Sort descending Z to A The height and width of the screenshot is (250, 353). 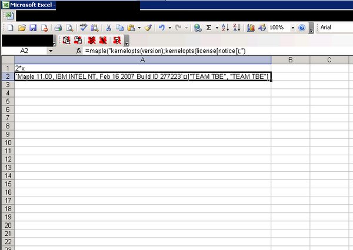click(x=237, y=28)
